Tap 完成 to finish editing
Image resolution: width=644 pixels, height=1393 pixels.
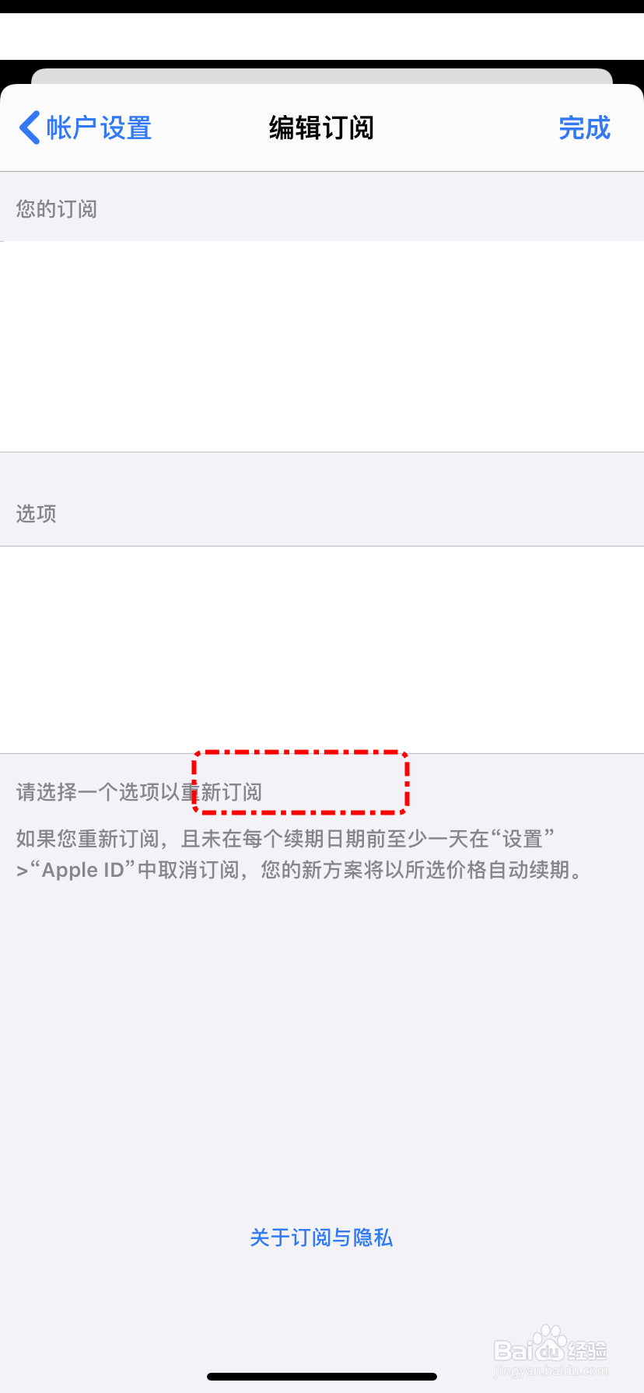point(585,127)
